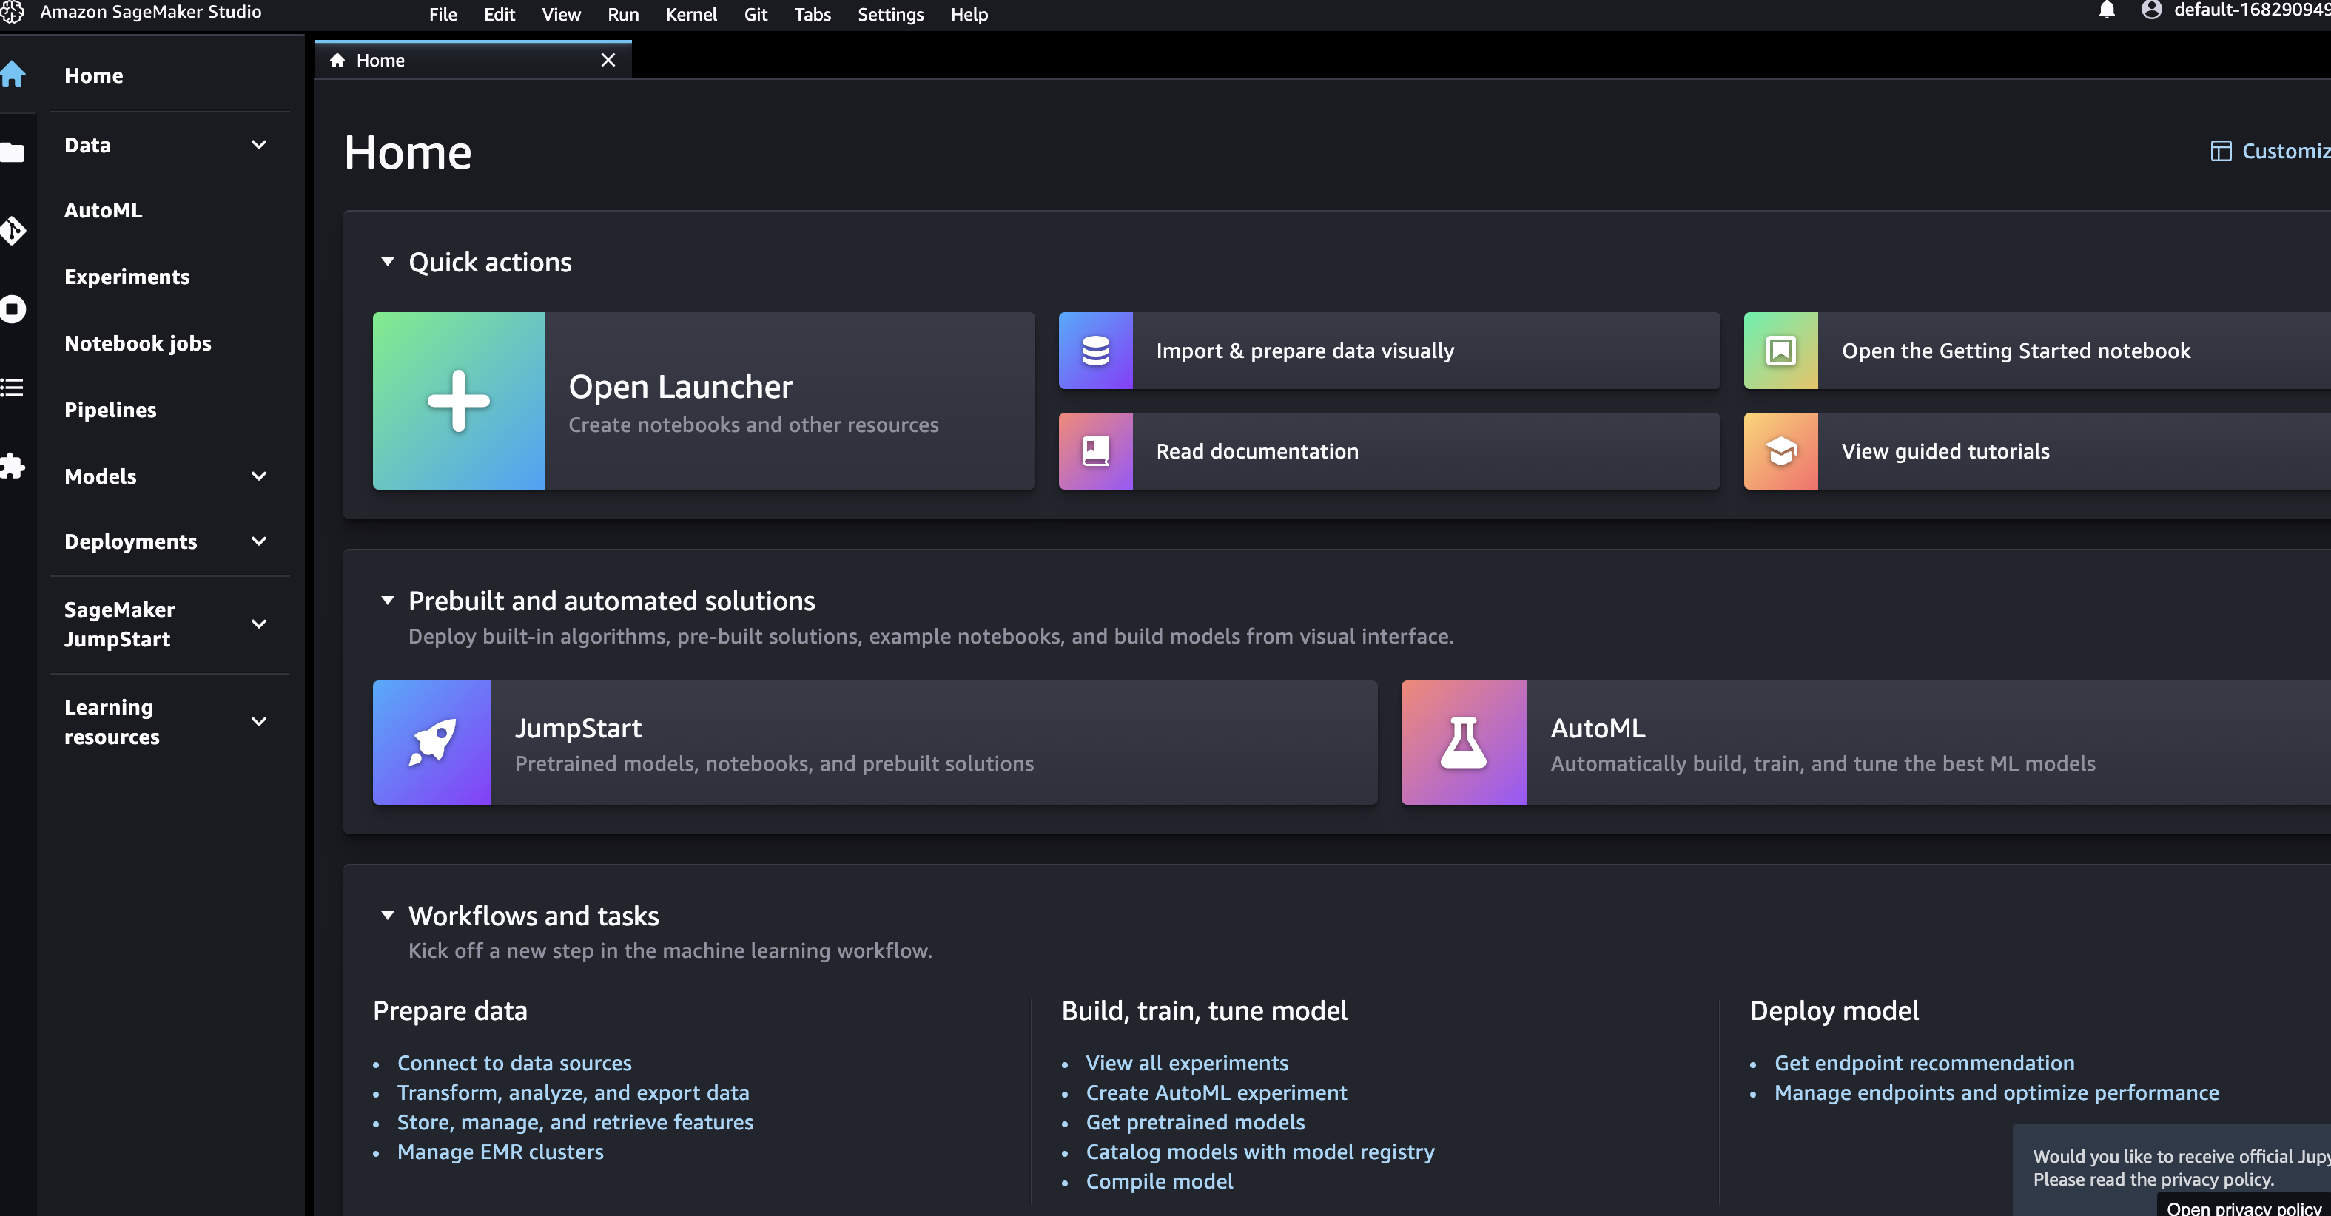Screen dimensions: 2331x1216
Task: Expand the Data sidebar section
Action: [259, 145]
